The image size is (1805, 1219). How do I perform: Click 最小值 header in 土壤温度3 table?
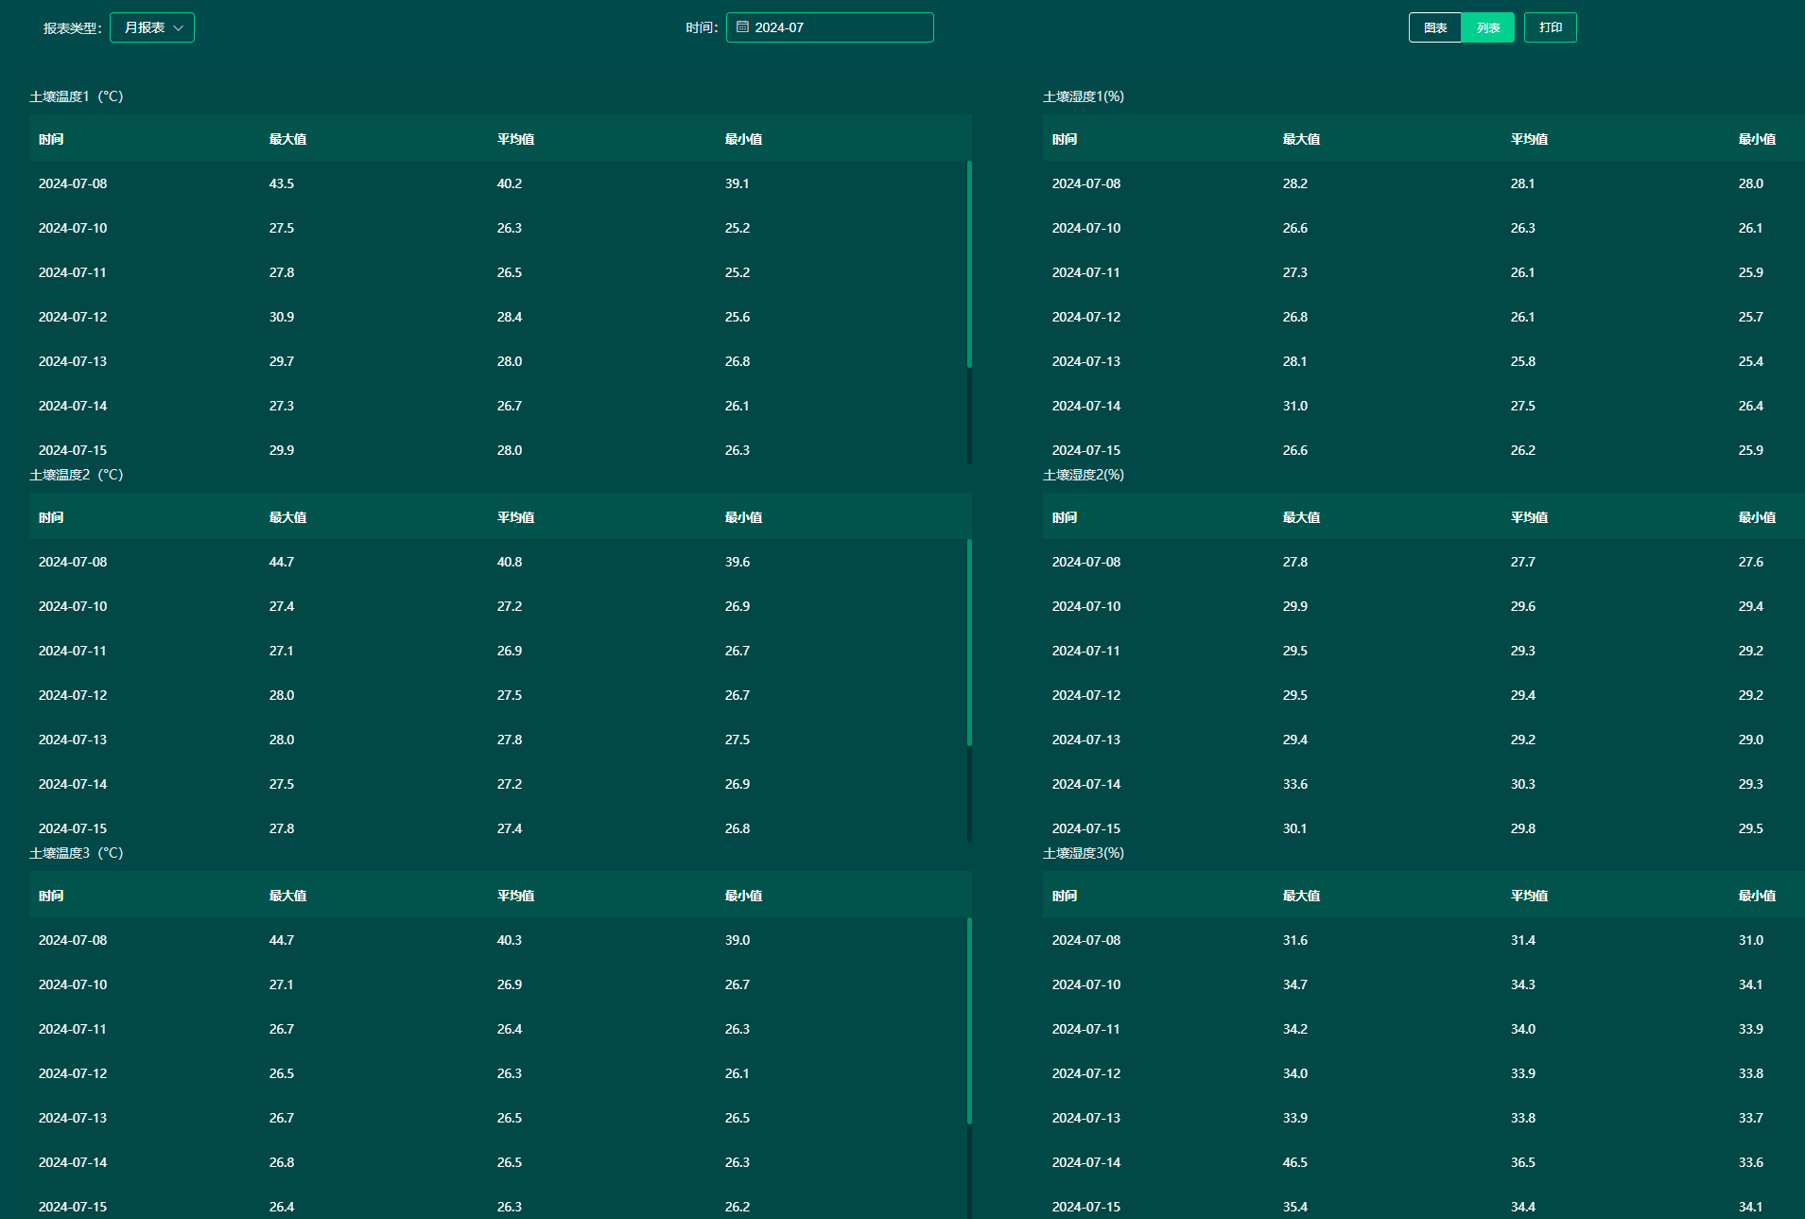click(x=743, y=896)
